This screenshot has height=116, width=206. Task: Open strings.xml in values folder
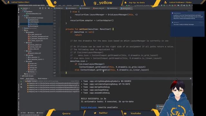pyautogui.click(x=33, y=68)
